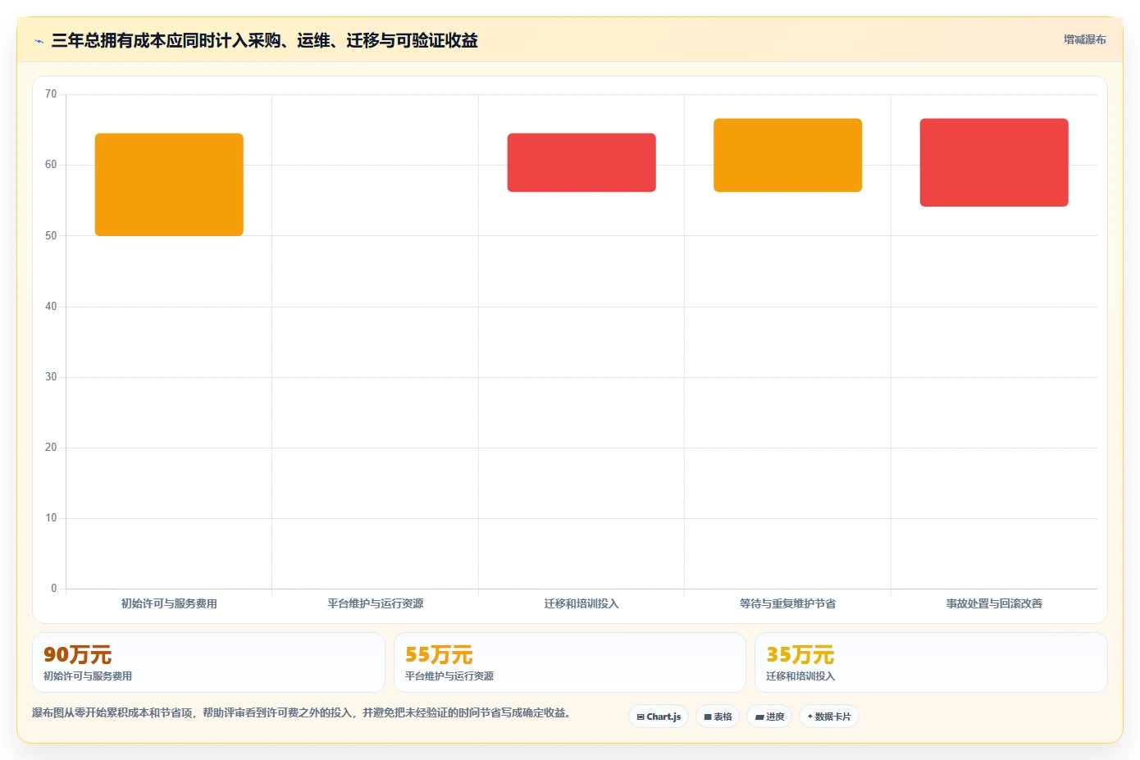Click the orange bar for 等待与重复维护节省

(787, 155)
